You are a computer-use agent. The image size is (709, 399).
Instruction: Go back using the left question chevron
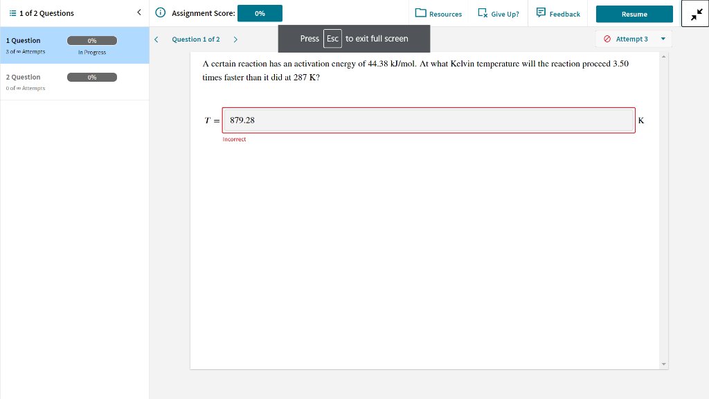(x=156, y=39)
